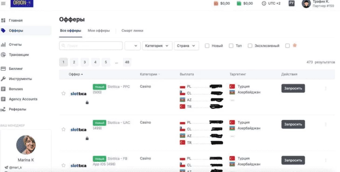Favorite the Slottica - PPC offer star
This screenshot has width=340, height=172.
(63, 94)
